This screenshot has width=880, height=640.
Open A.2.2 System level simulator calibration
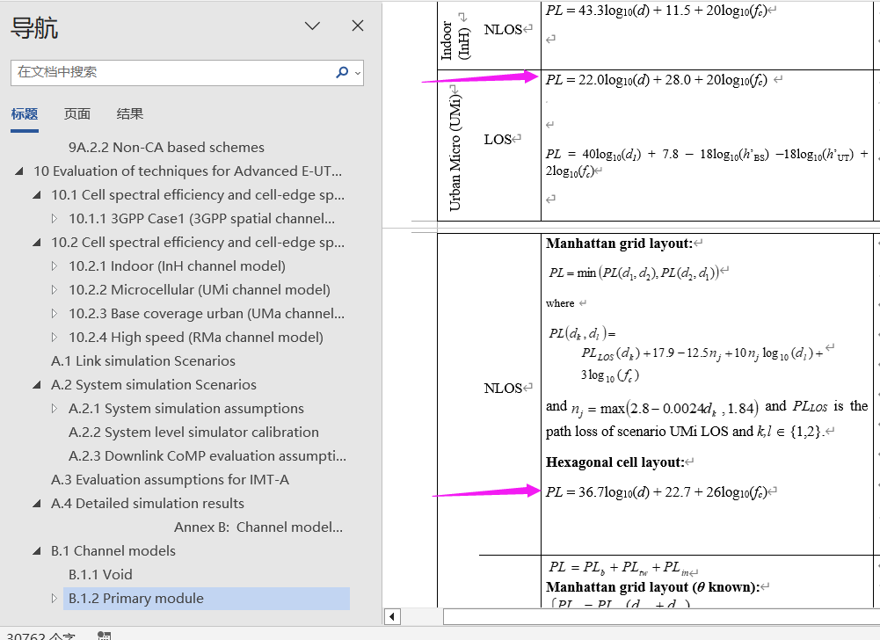[193, 433]
